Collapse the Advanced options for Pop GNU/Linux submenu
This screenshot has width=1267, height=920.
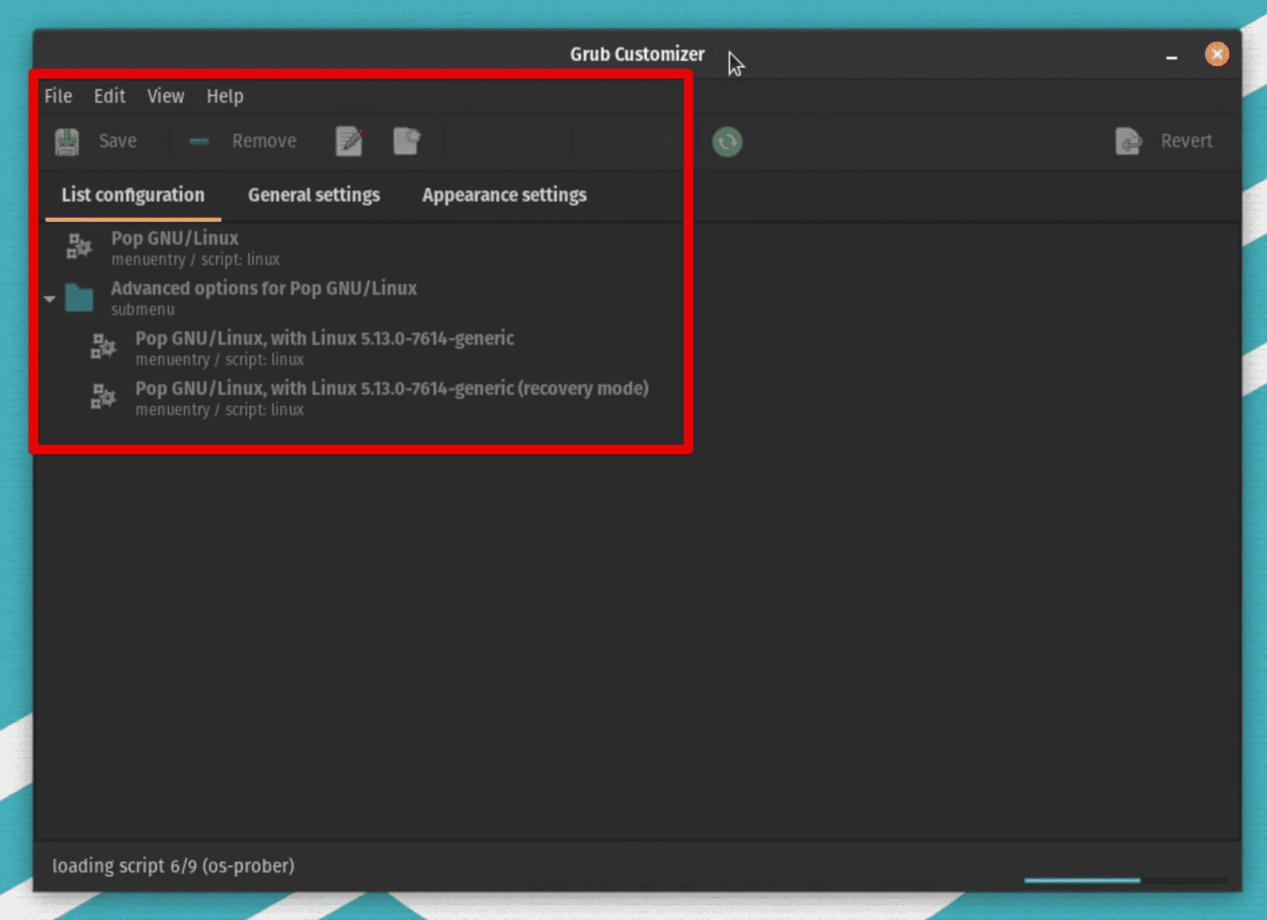pyautogui.click(x=49, y=299)
